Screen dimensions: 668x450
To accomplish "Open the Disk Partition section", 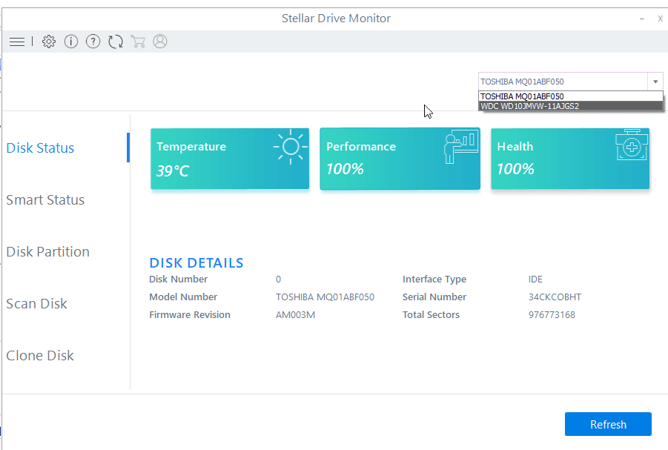I will coord(47,251).
